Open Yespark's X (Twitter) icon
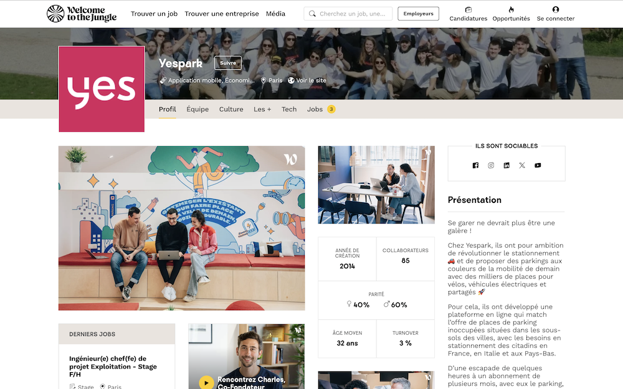 [522, 166]
